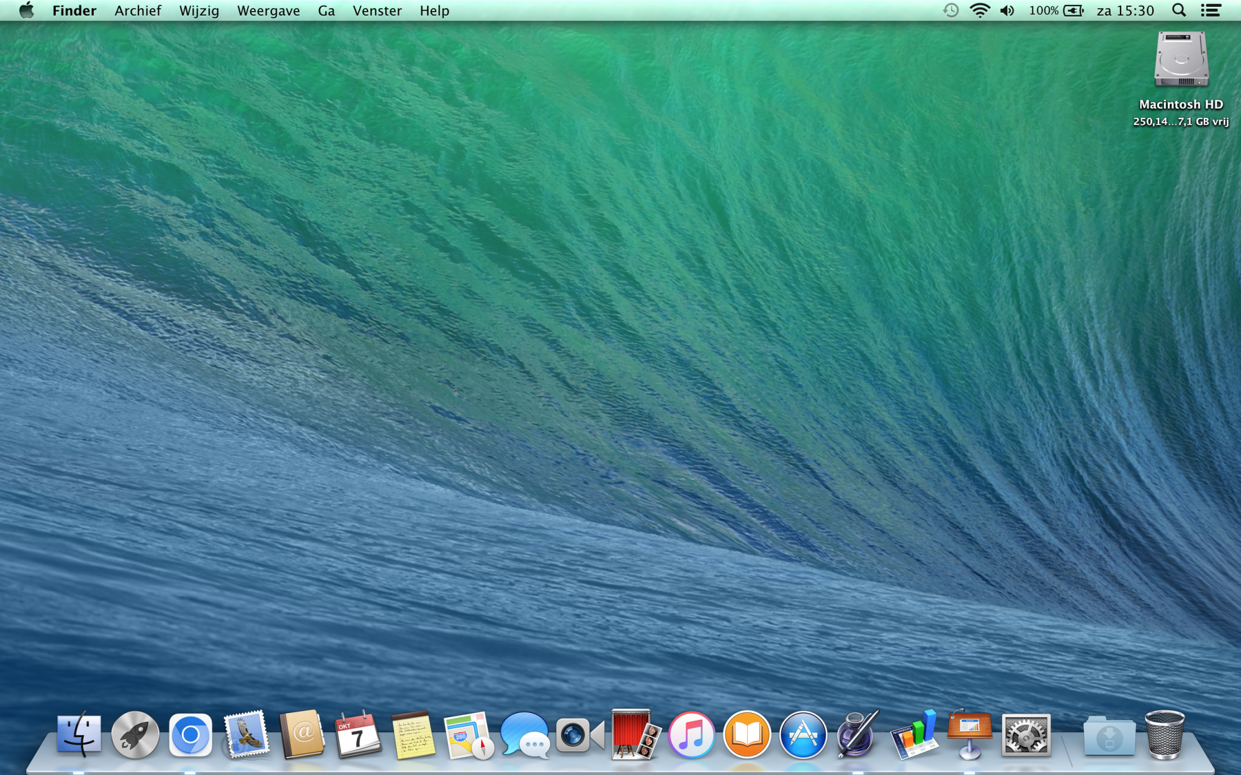This screenshot has width=1241, height=775.
Task: Open the orange iBooks app
Action: coord(746,735)
